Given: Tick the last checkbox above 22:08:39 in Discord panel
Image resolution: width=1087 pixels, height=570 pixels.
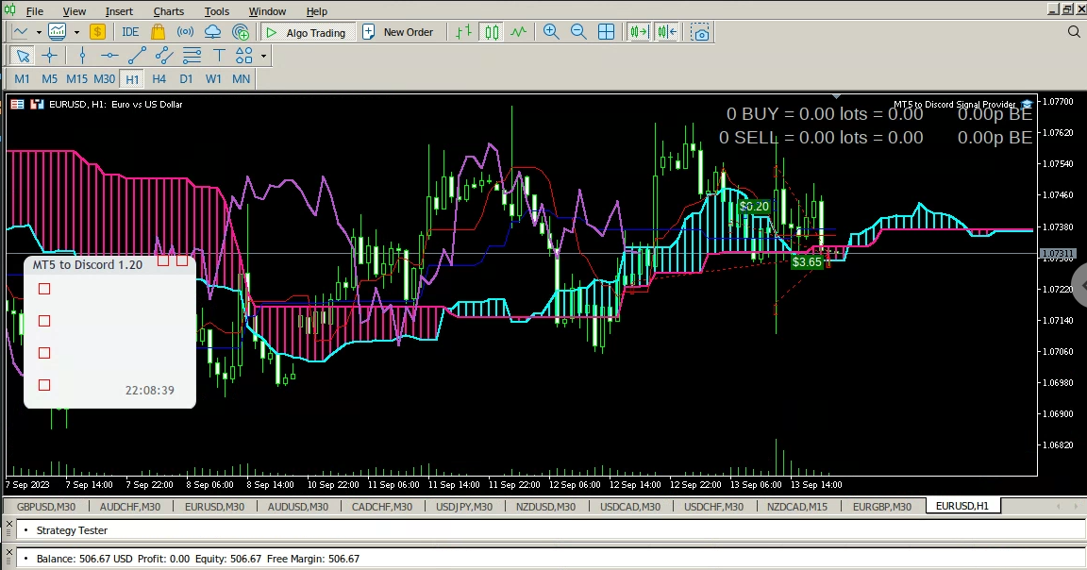Looking at the screenshot, I should coord(44,385).
